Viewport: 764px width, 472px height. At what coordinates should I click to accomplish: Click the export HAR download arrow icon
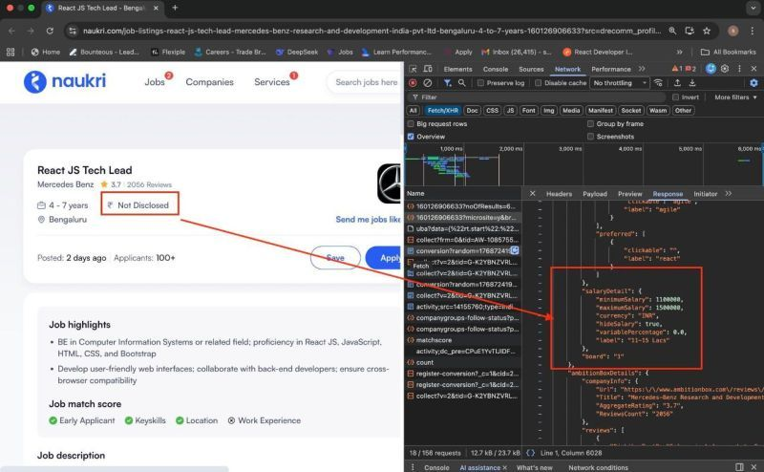691,83
